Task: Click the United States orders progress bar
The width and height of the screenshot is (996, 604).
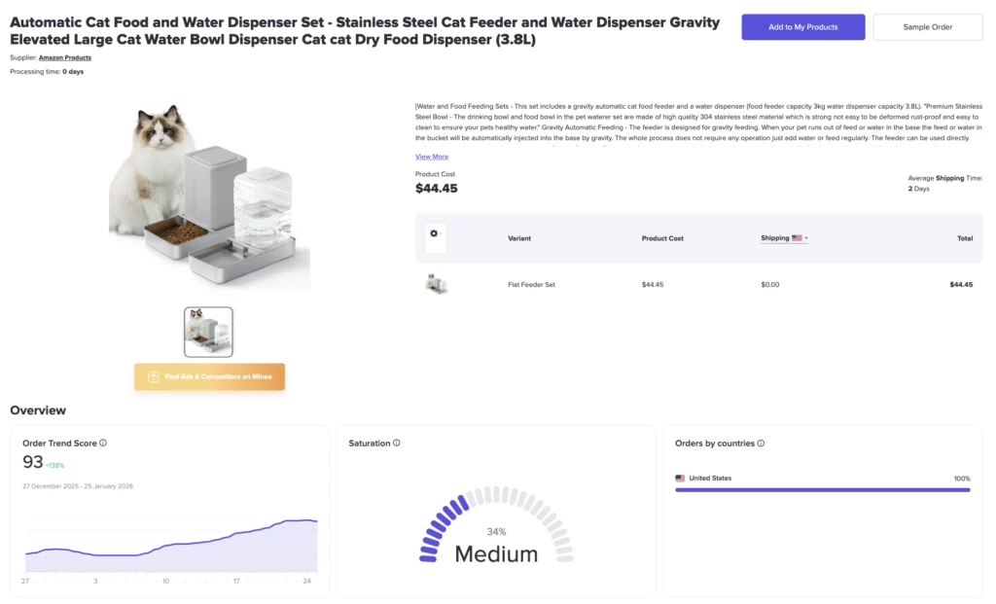Action: click(822, 489)
